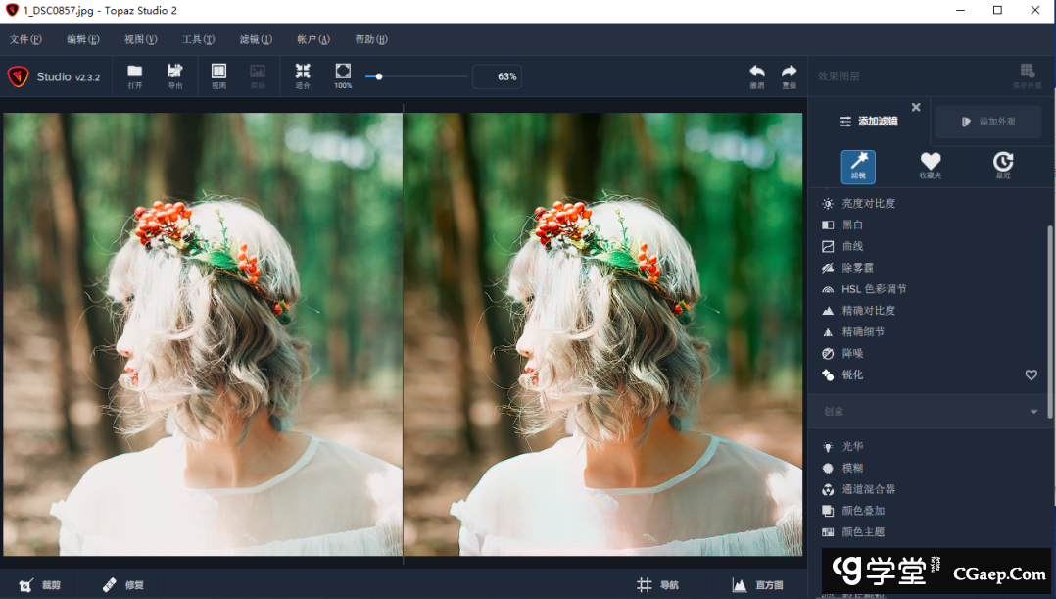Viewport: 1056px width, 599px height.
Task: Open the 滤镜 menu
Action: (256, 40)
